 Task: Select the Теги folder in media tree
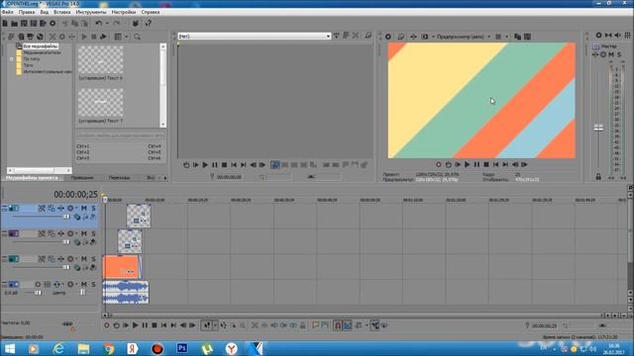point(28,65)
